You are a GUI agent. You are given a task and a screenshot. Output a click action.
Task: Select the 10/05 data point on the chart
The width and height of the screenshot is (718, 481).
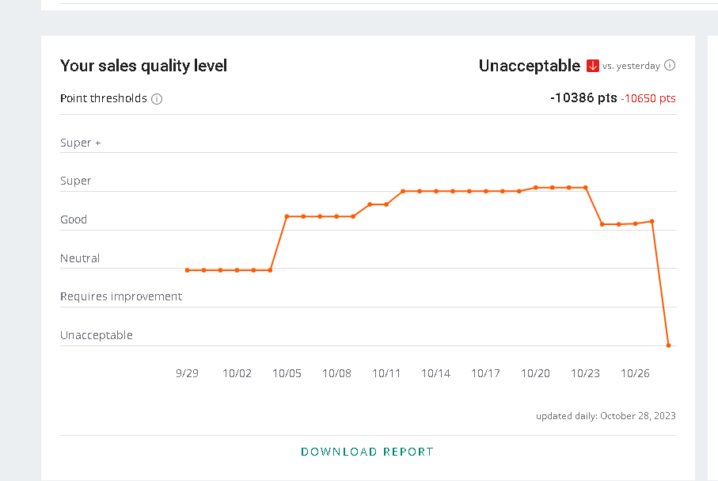(x=287, y=216)
